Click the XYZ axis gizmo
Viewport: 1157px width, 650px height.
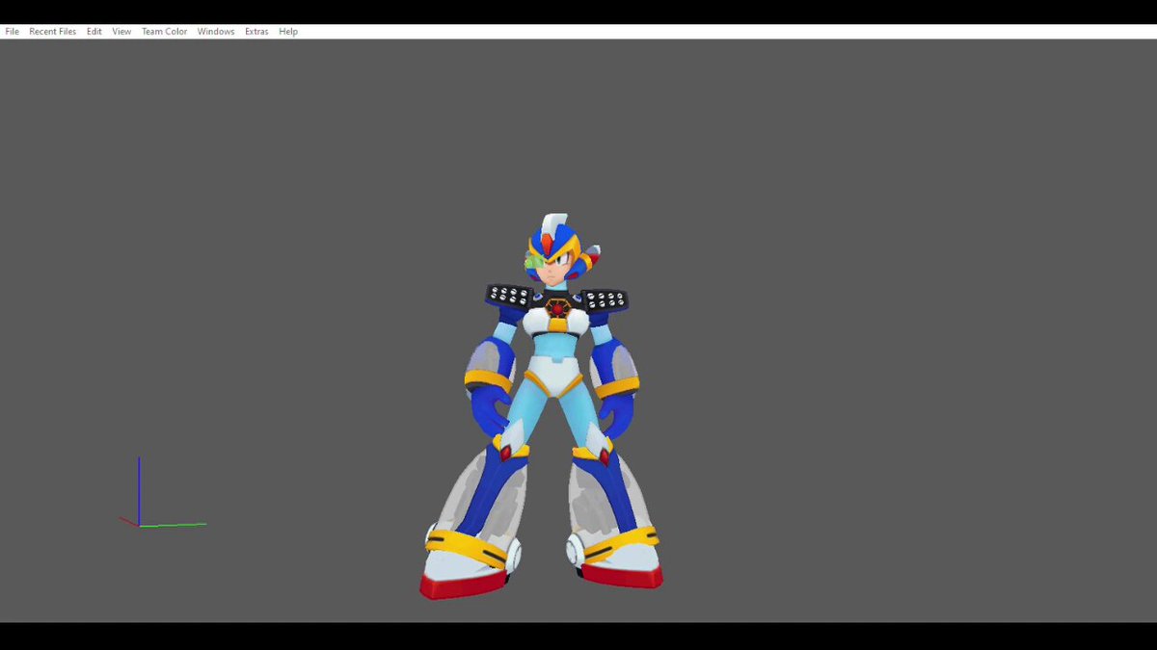(162, 492)
